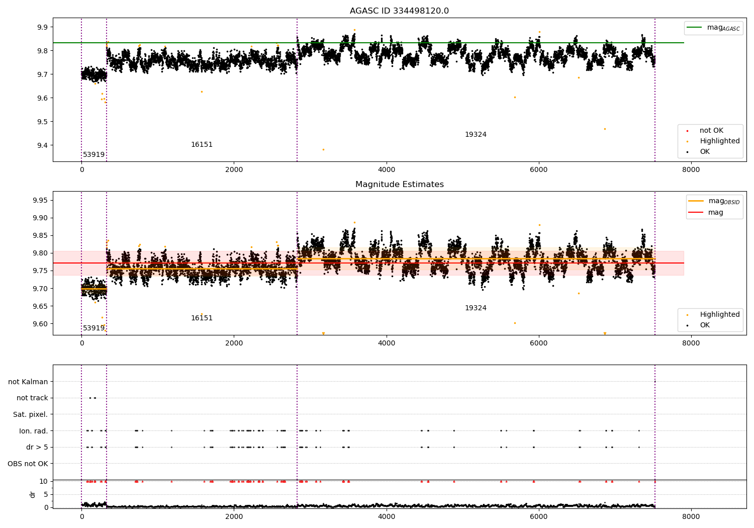Click the 19324 obsid label in top plot
754x528 pixels.
476,135
